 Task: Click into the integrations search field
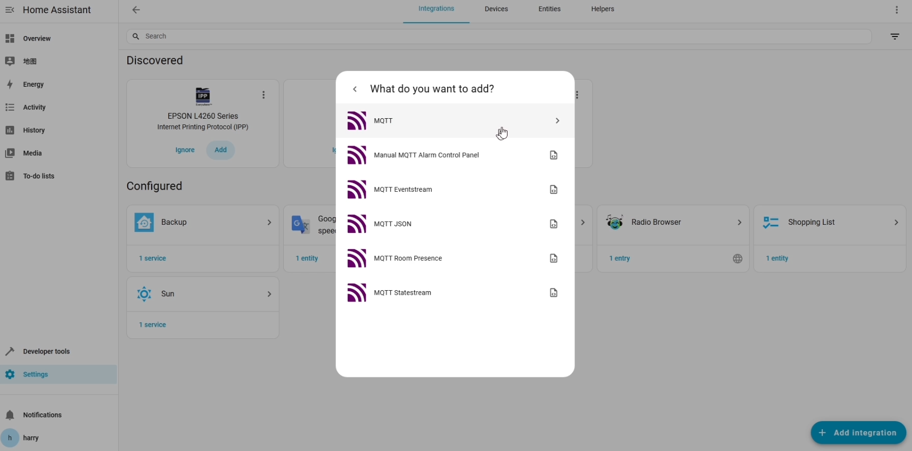497,37
